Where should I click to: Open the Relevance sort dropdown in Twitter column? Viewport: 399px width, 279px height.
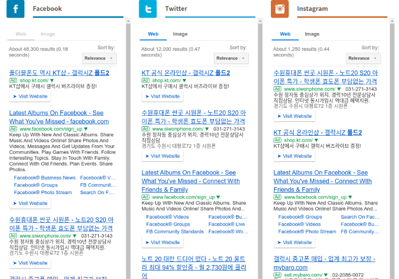click(231, 58)
